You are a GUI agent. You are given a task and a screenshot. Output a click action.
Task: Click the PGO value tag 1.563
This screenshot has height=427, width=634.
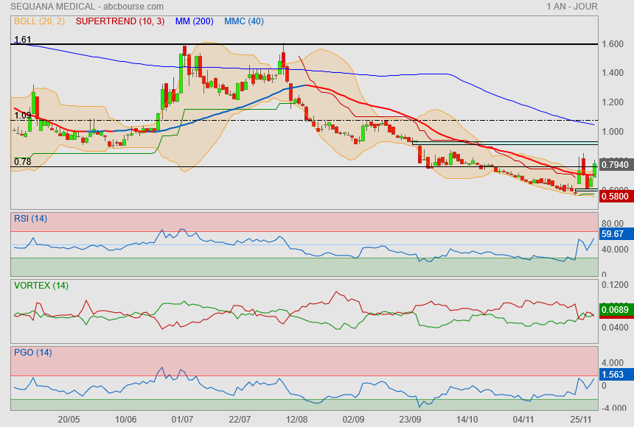click(614, 375)
